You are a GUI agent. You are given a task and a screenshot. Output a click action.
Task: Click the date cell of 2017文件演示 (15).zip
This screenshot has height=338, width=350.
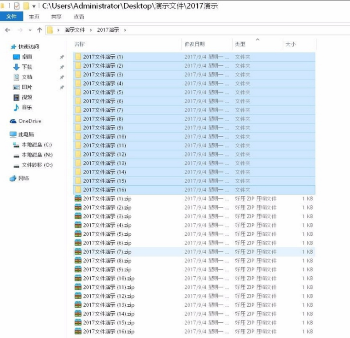[x=207, y=323]
